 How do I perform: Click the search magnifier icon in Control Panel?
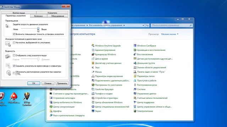click(x=191, y=25)
